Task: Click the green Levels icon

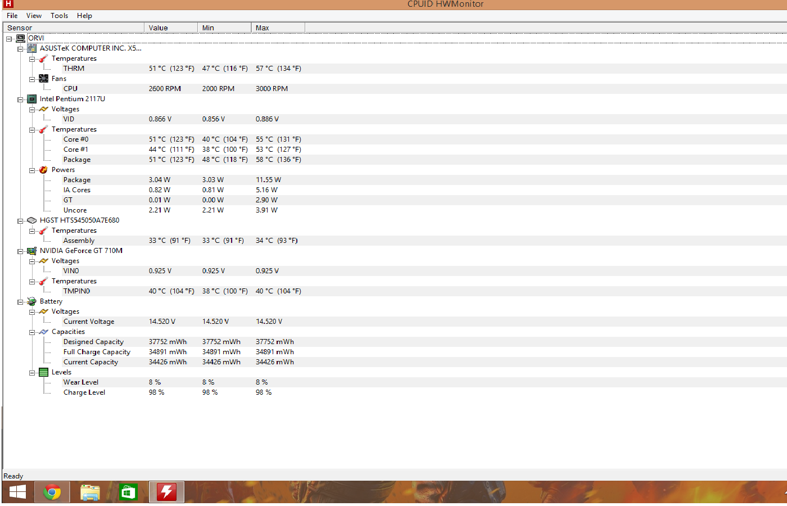Action: (x=43, y=372)
